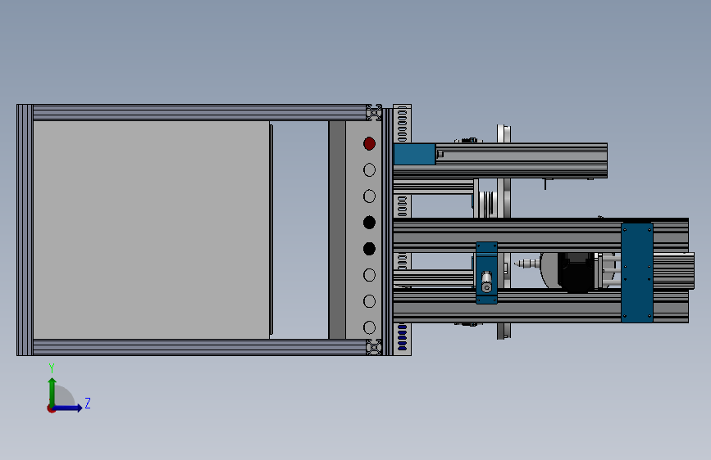Select the red origin dot of the triad
Image resolution: width=711 pixels, height=460 pixels.
51,408
